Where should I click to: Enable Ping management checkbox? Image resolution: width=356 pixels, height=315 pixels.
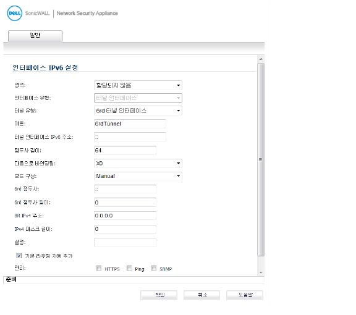pos(129,269)
